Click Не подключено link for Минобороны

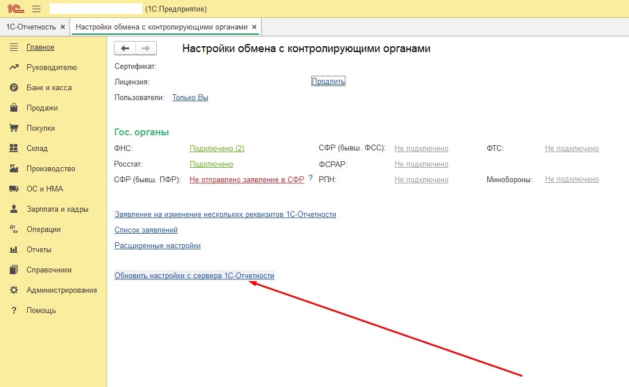point(572,179)
